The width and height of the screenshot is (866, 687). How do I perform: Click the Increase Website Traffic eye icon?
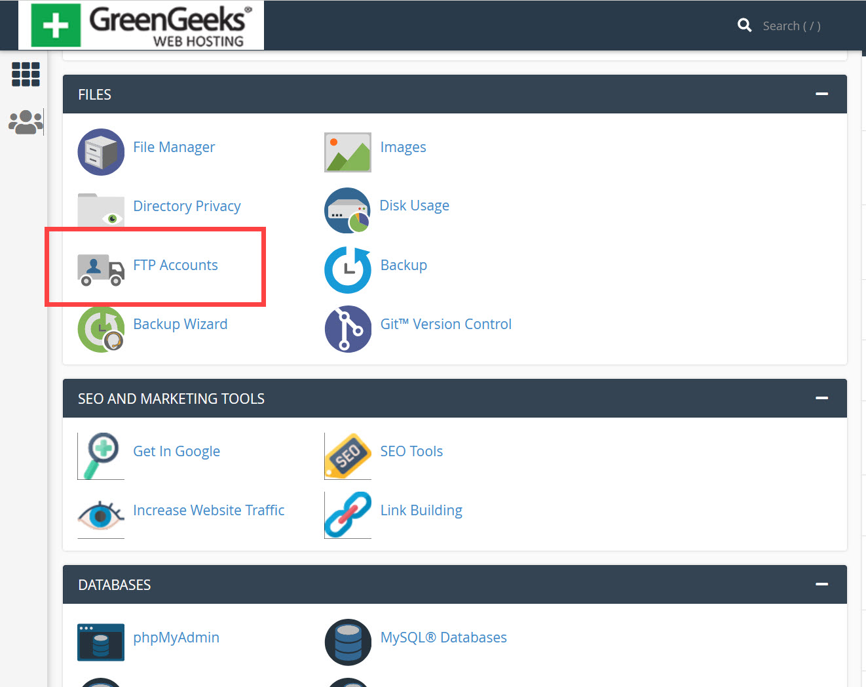point(101,515)
